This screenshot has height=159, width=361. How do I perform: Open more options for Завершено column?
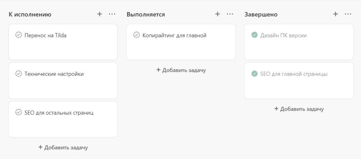[348, 14]
